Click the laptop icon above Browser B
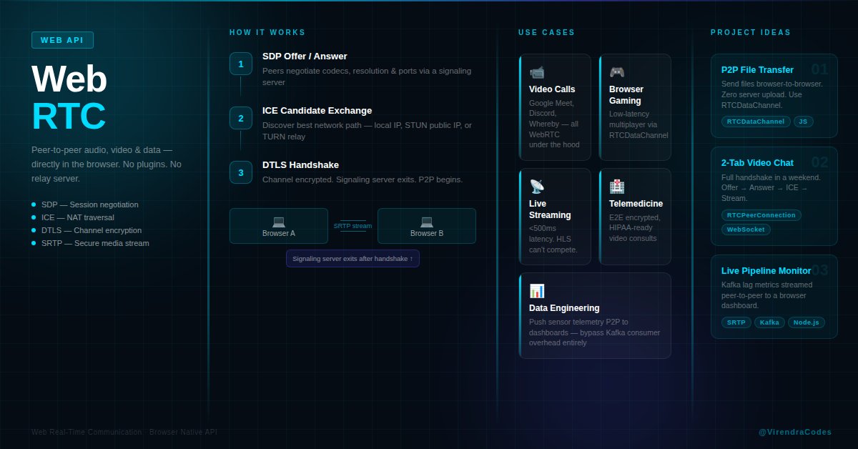Image resolution: width=858 pixels, height=449 pixels. pyautogui.click(x=427, y=222)
